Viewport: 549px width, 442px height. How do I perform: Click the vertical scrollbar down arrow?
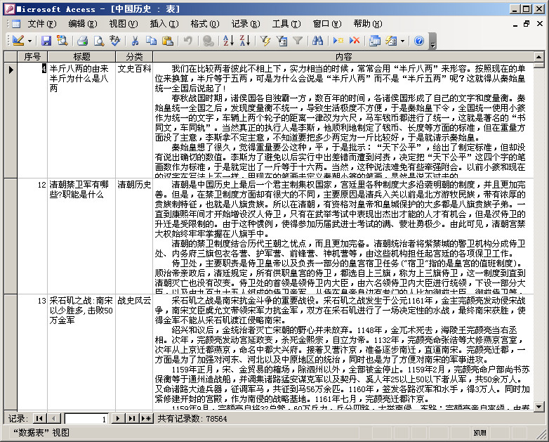pyautogui.click(x=539, y=406)
